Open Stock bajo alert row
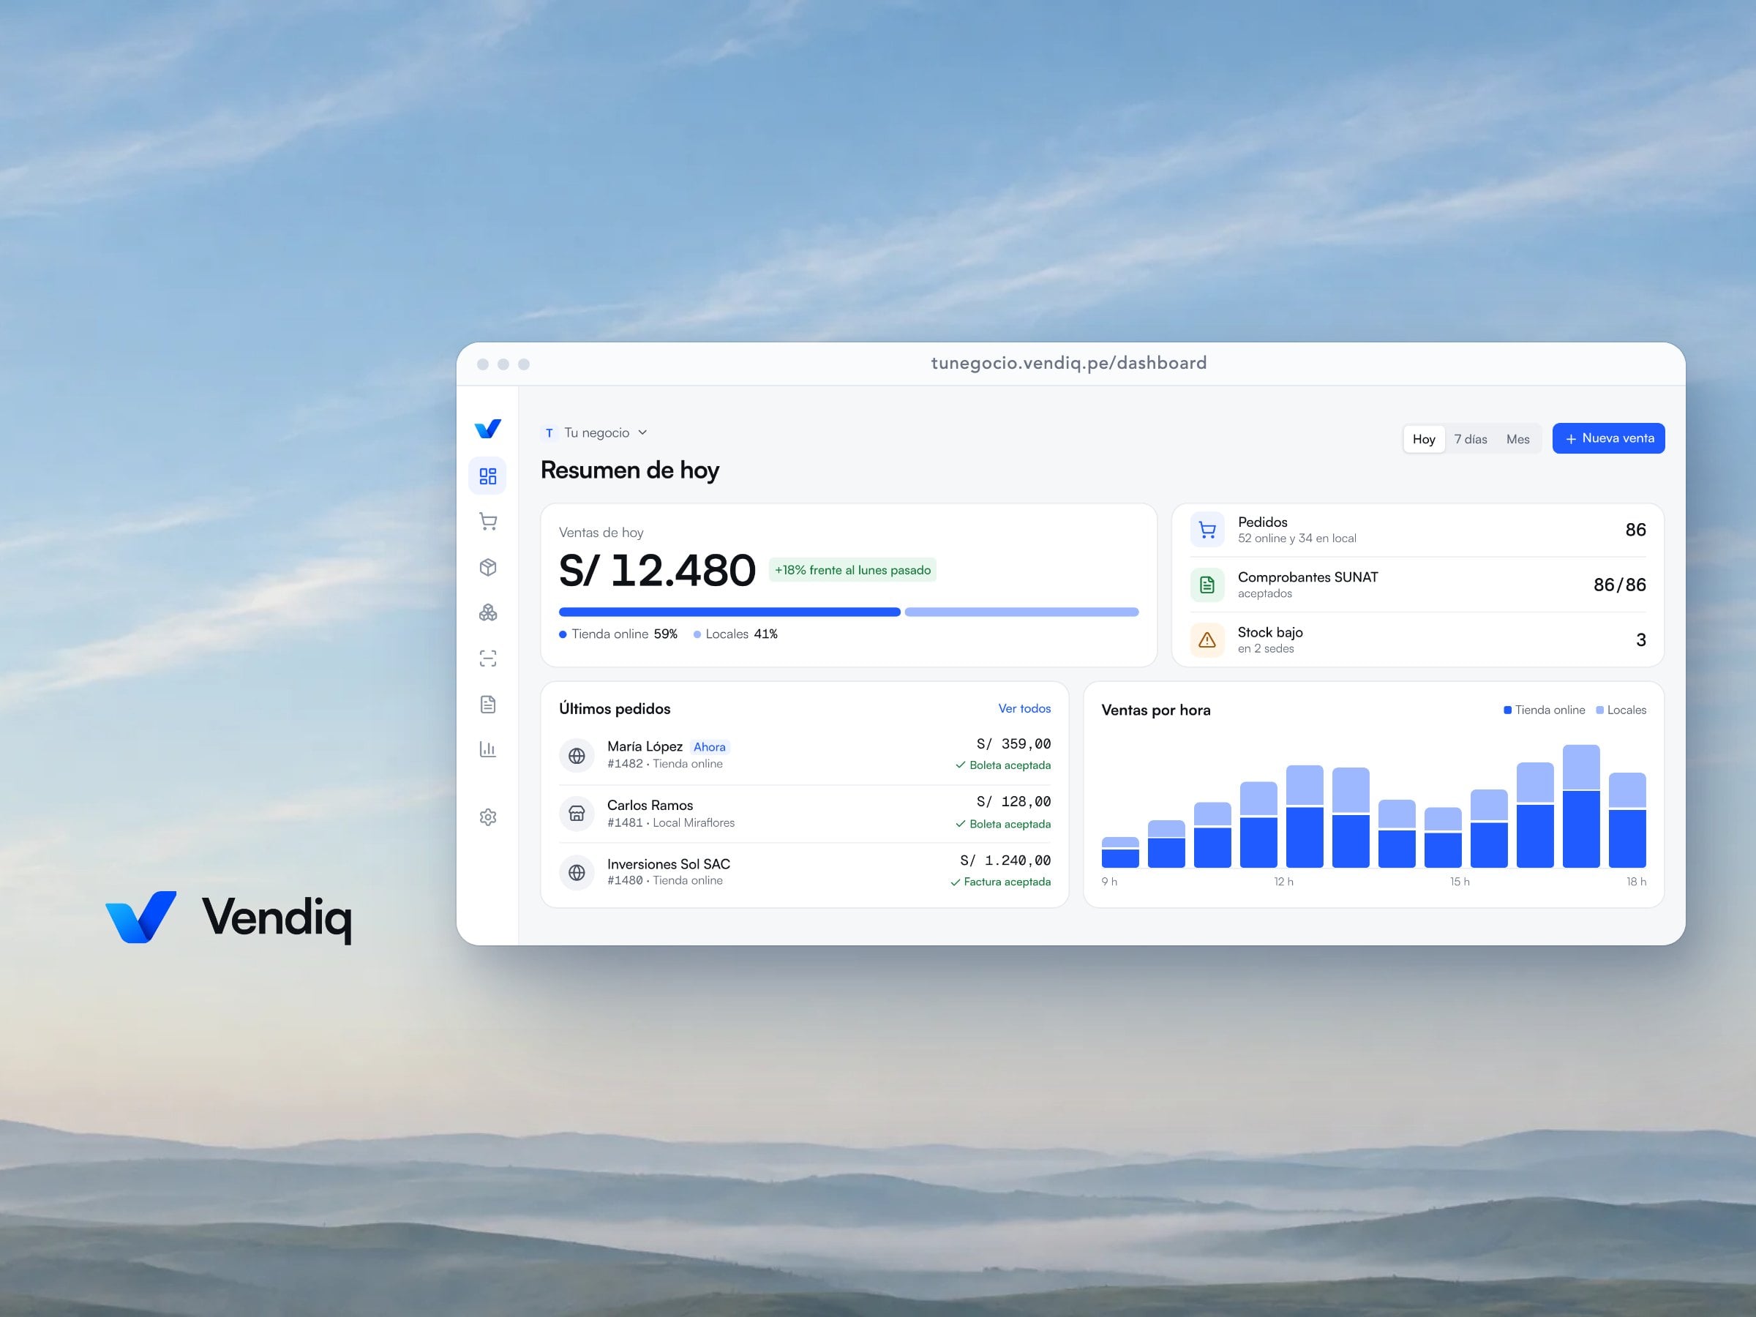 1417,640
